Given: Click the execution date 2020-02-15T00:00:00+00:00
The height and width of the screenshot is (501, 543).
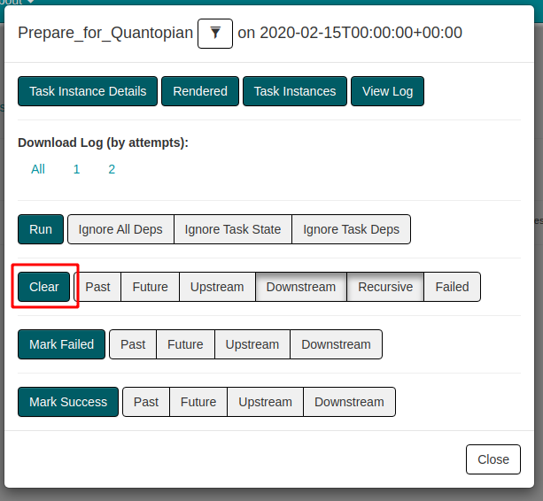Looking at the screenshot, I should (361, 33).
